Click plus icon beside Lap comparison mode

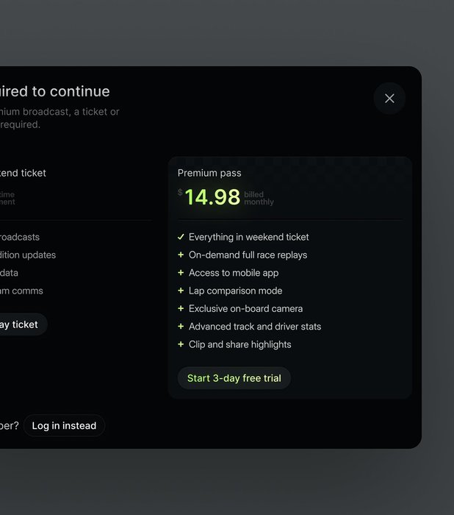pos(181,291)
